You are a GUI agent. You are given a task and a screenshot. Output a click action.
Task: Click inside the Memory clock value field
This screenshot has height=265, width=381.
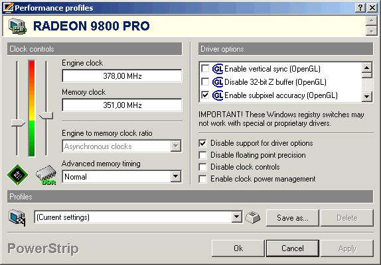tap(122, 105)
